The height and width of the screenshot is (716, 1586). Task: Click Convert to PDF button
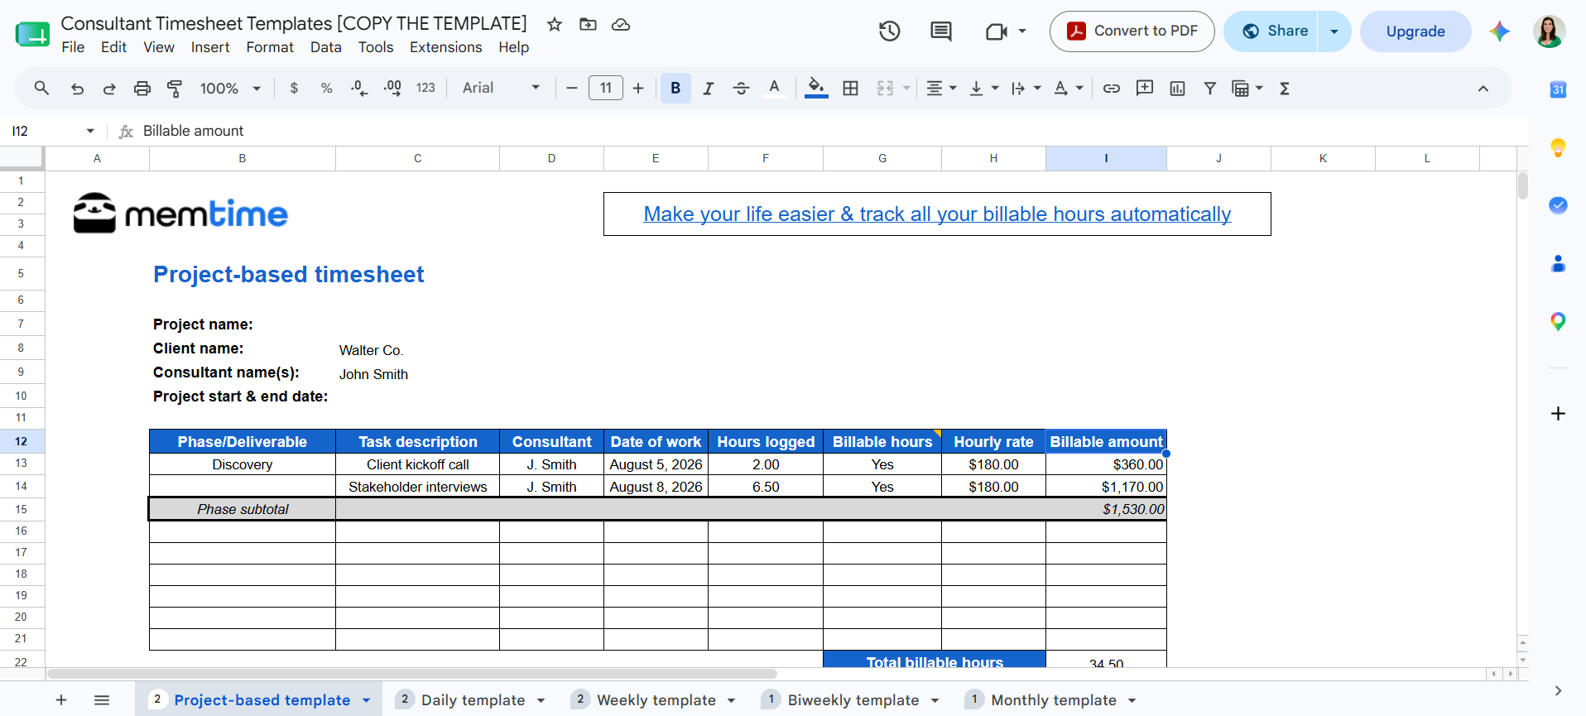pos(1132,31)
